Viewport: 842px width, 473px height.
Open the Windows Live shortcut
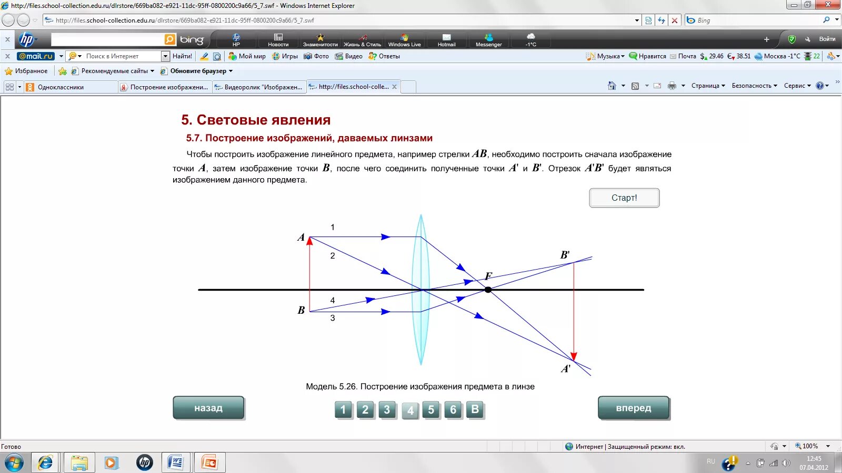click(x=404, y=40)
